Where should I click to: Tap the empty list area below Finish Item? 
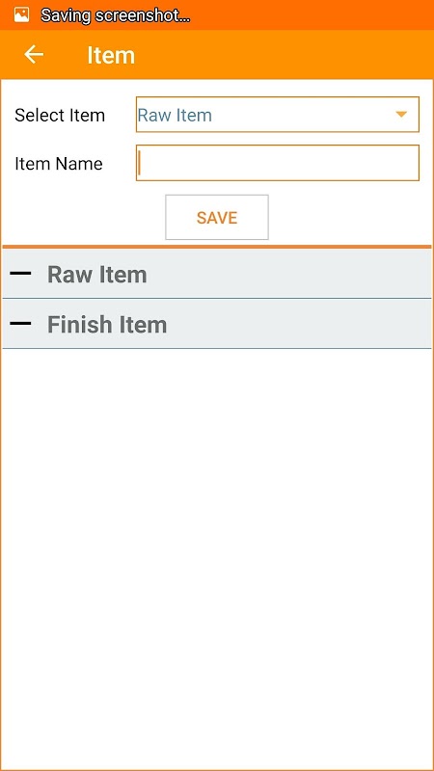(x=217, y=558)
